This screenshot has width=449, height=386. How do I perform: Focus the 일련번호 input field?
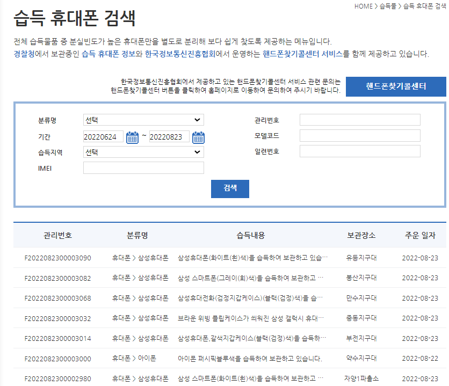coord(360,151)
